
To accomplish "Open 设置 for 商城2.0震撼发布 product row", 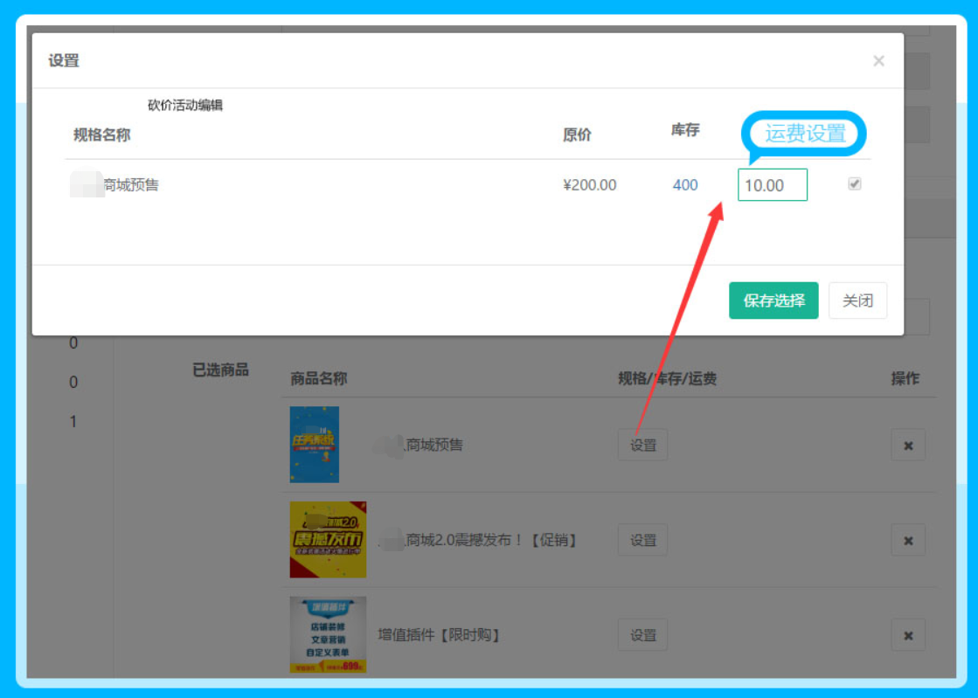I will 642,540.
